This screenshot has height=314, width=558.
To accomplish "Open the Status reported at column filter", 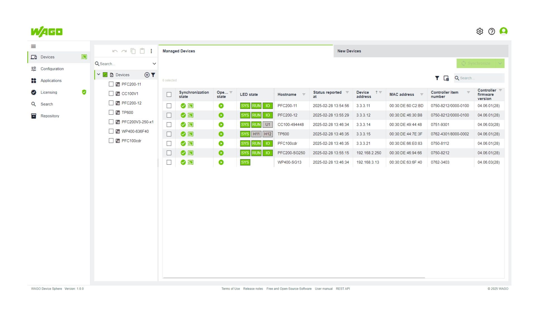I will [x=347, y=92].
